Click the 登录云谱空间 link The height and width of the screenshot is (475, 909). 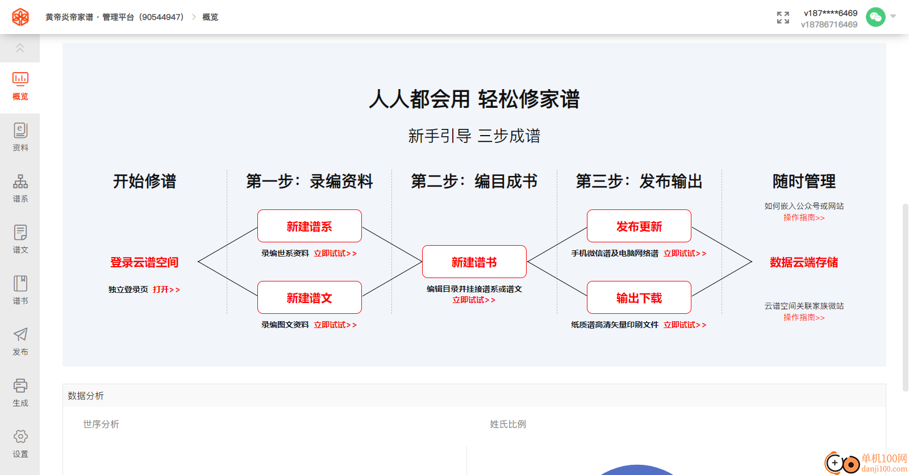pos(144,262)
